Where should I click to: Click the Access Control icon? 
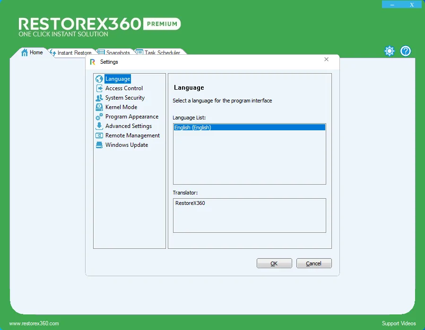click(x=99, y=88)
